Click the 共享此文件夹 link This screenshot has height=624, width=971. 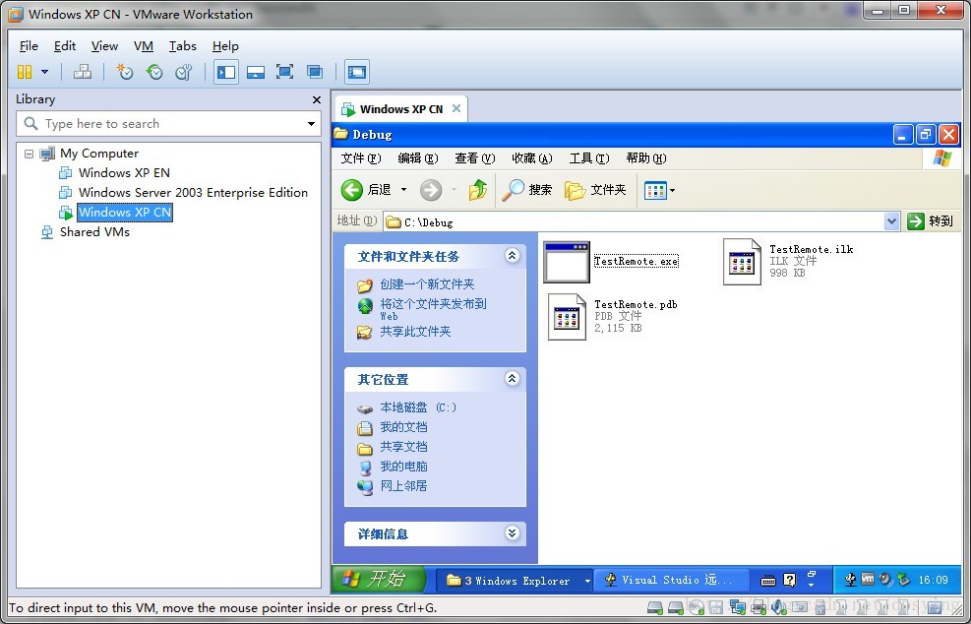pos(415,332)
